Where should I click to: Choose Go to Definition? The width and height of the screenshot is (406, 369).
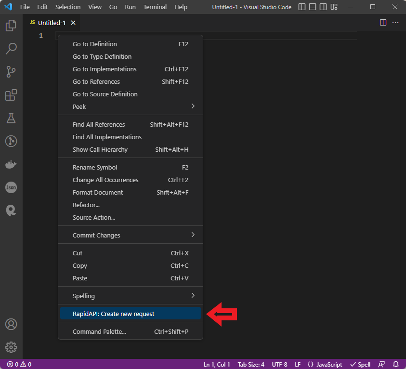point(131,44)
